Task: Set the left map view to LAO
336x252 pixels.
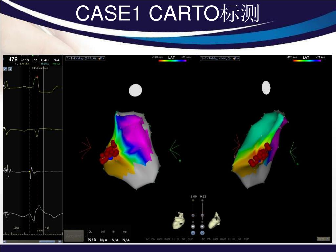Action: [159, 239]
